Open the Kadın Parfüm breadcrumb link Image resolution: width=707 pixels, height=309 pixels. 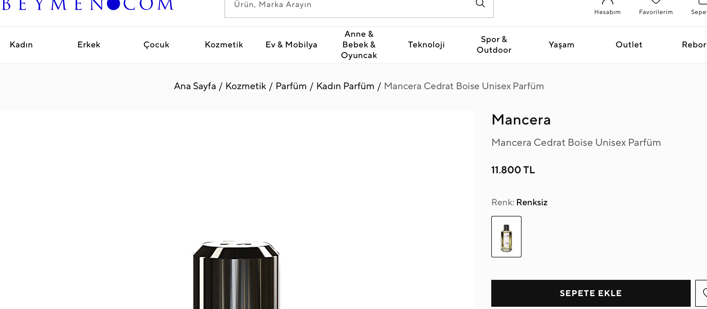tap(345, 86)
